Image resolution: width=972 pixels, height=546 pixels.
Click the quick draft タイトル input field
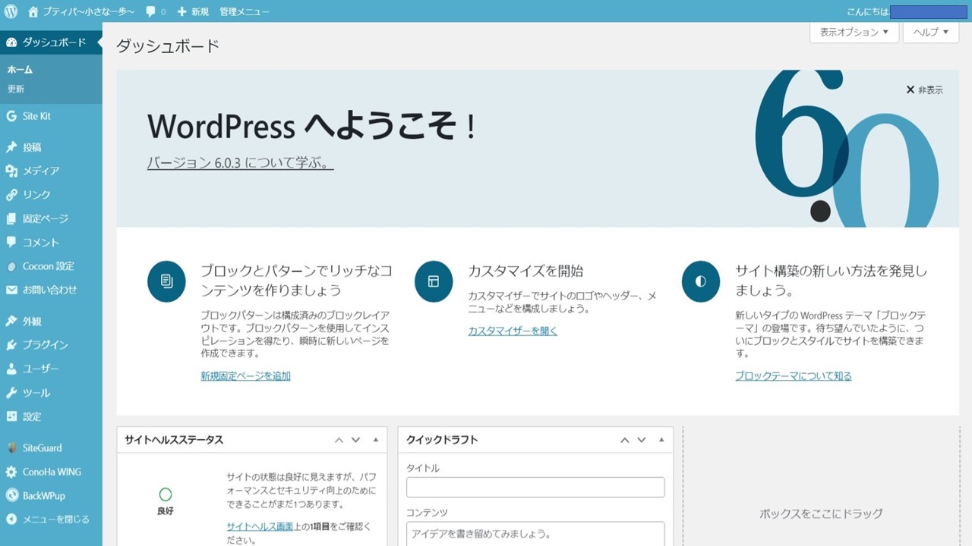click(x=535, y=488)
